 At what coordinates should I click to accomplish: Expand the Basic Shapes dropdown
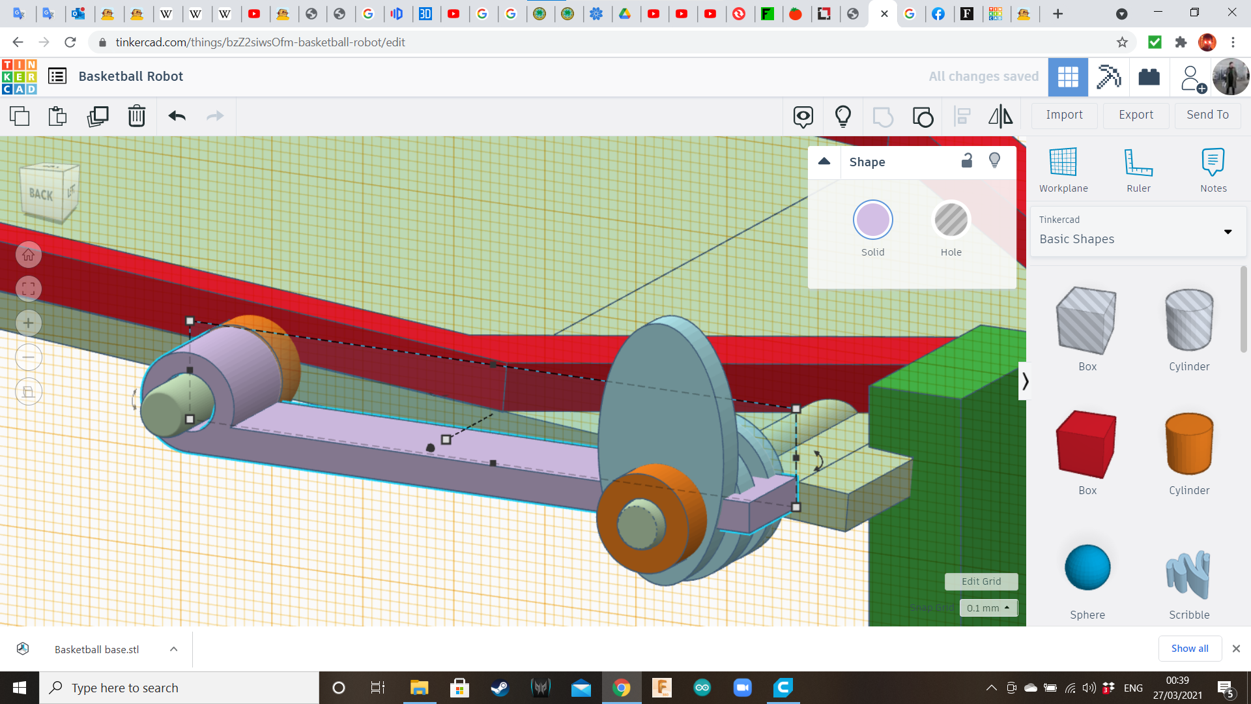1228,232
